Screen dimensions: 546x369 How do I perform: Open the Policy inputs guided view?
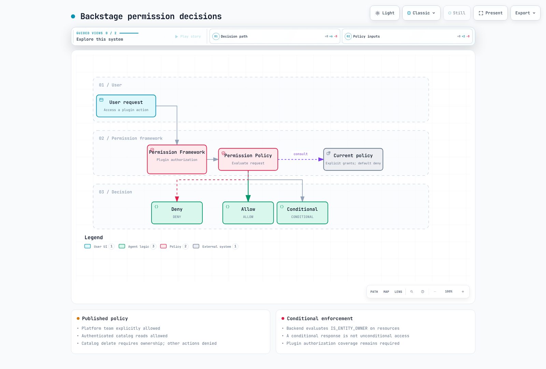click(407, 36)
